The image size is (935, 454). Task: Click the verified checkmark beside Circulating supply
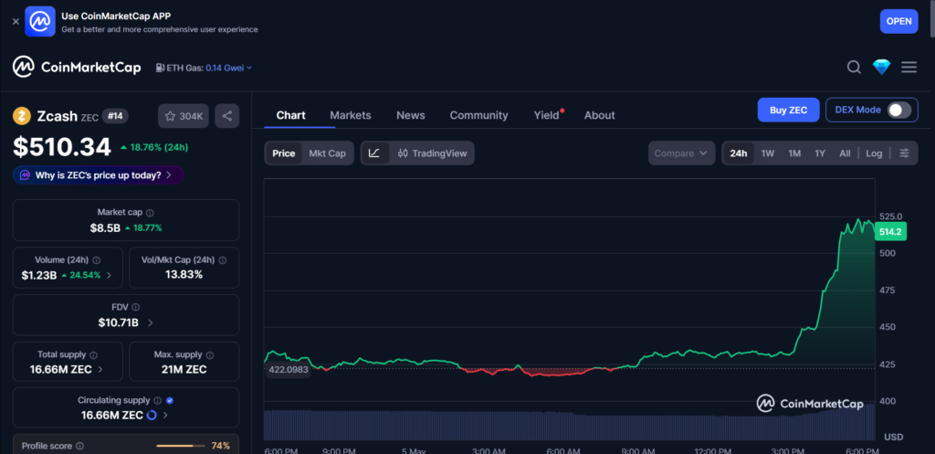point(170,400)
